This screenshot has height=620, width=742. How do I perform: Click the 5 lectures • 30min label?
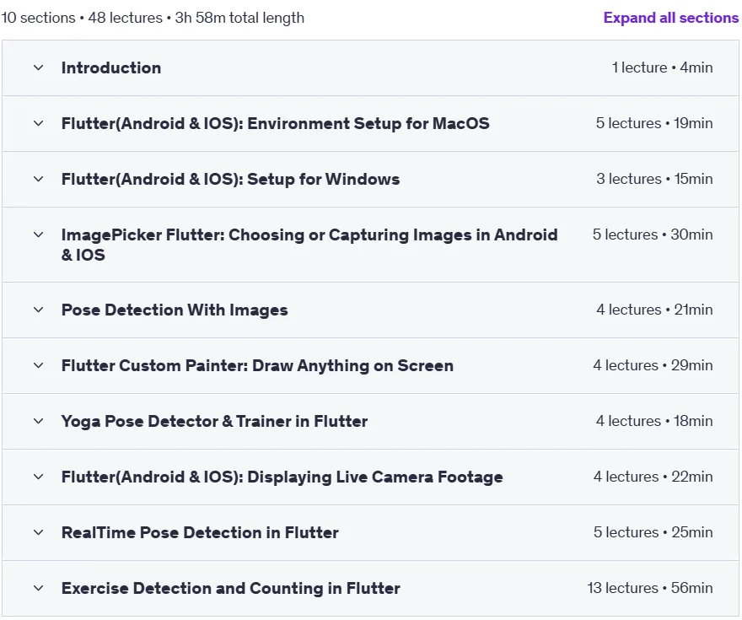tap(653, 235)
